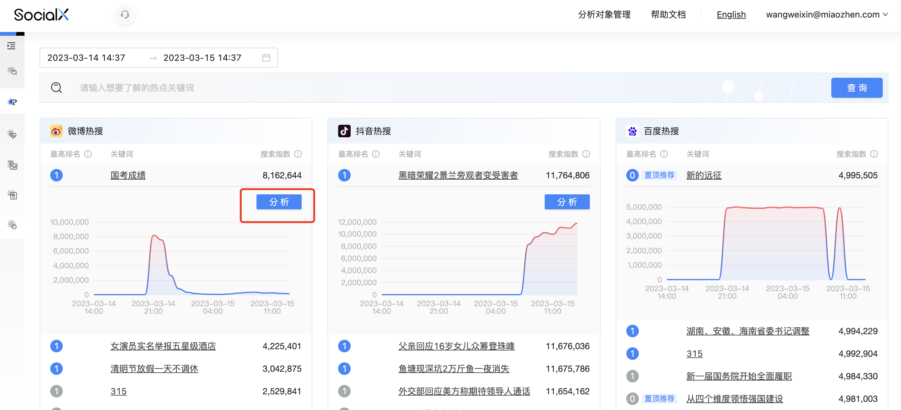Click info icon beside Weibo 搜索指数

[298, 154]
